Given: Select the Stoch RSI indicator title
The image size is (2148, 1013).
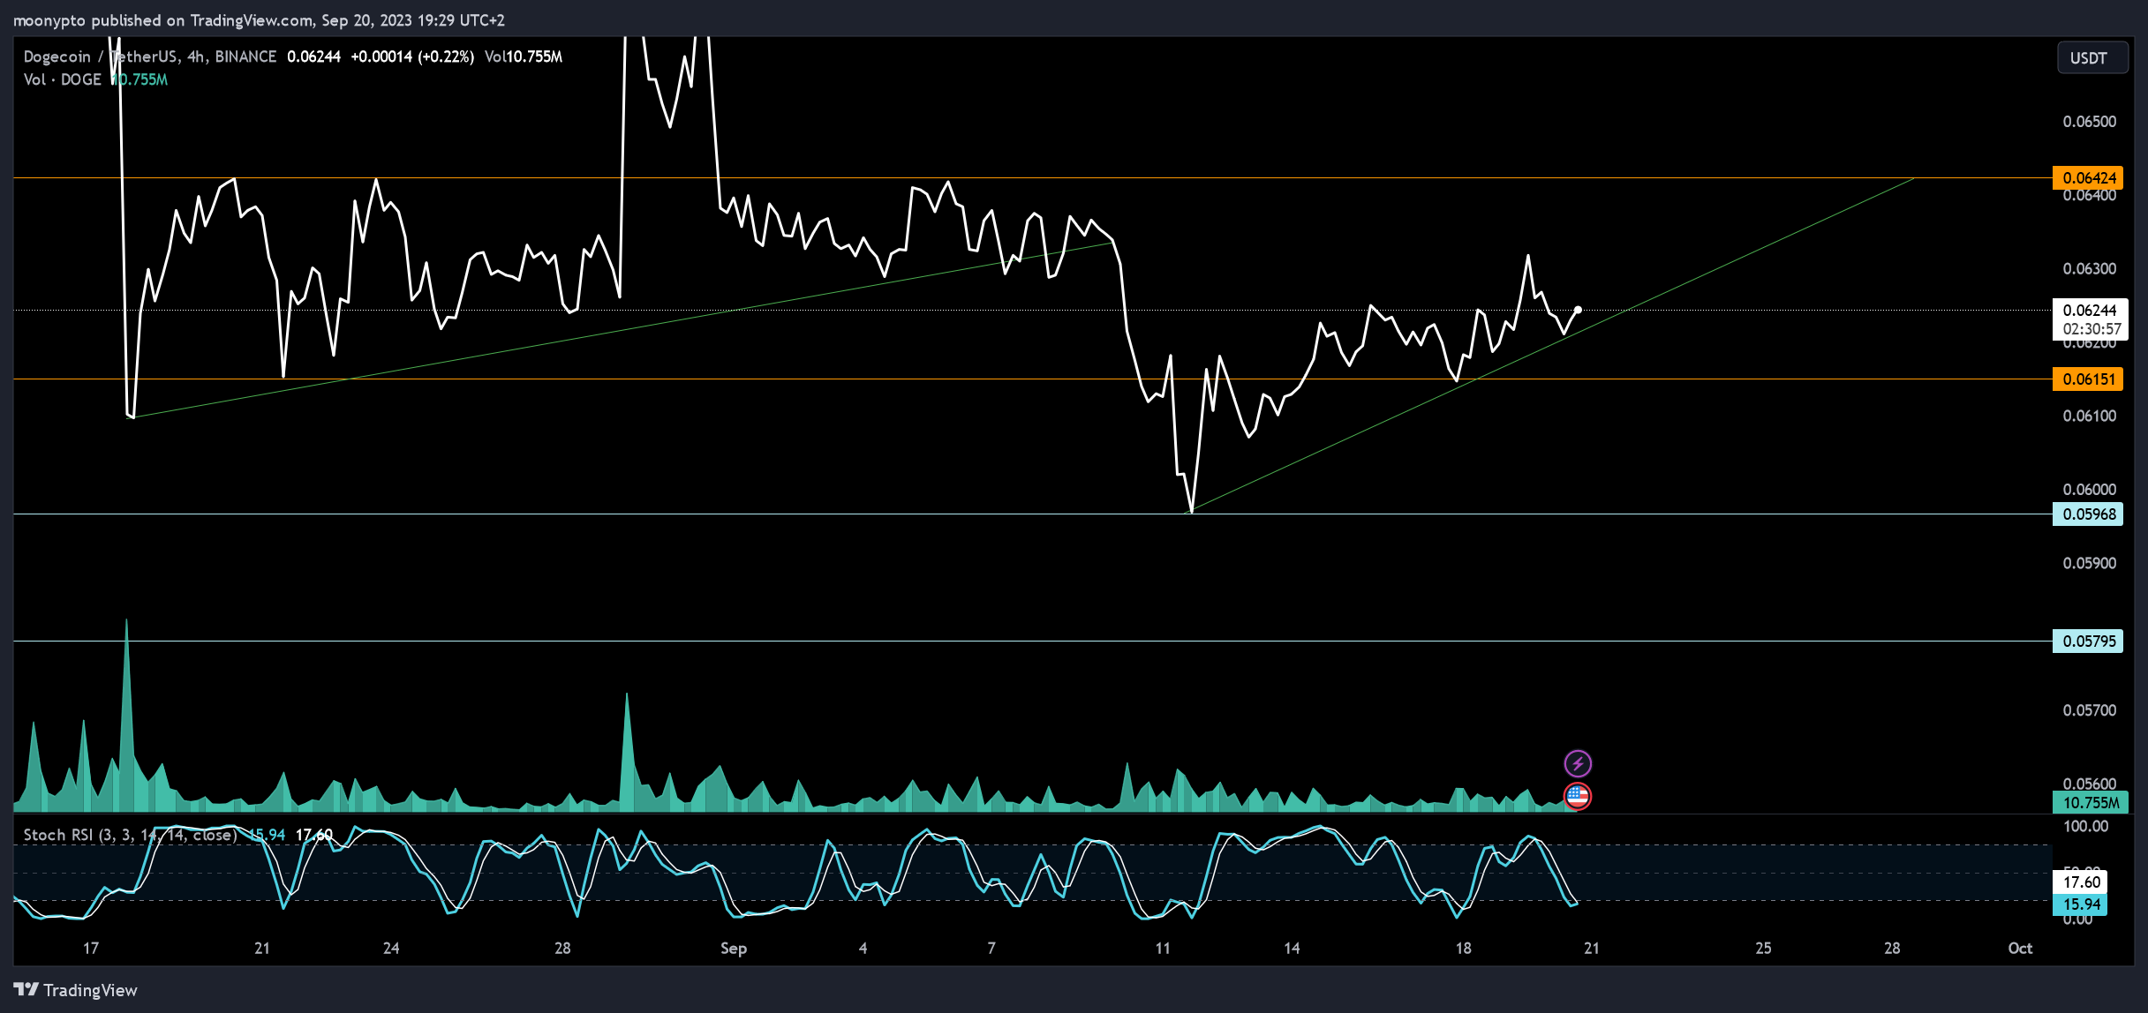Looking at the screenshot, I should pyautogui.click(x=130, y=835).
